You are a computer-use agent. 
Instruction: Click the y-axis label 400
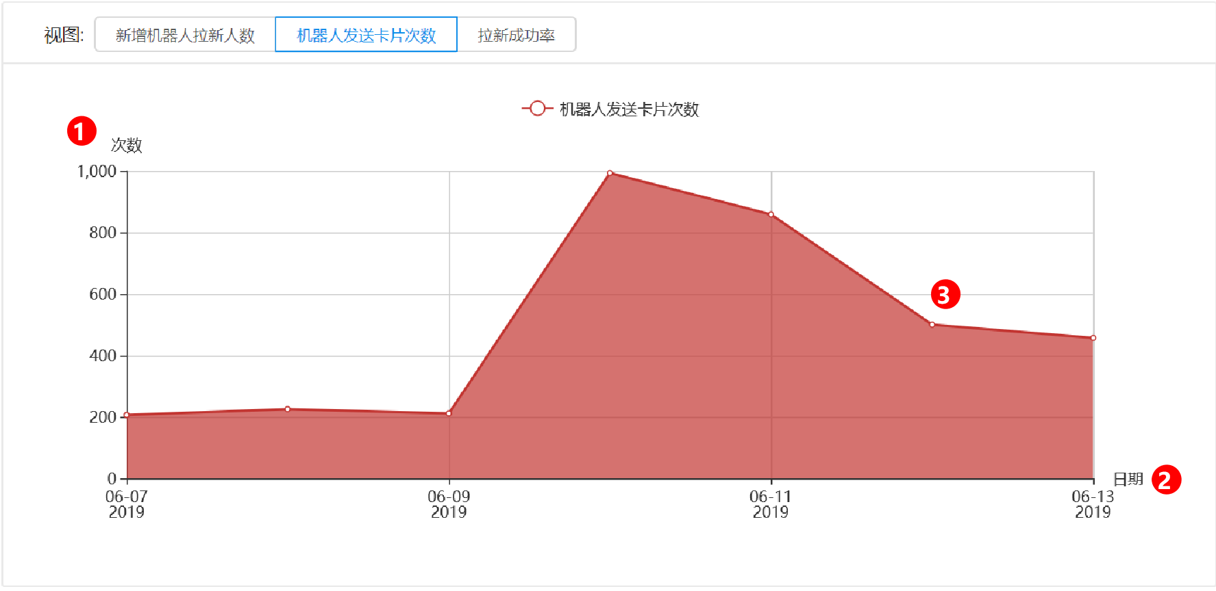coord(103,356)
